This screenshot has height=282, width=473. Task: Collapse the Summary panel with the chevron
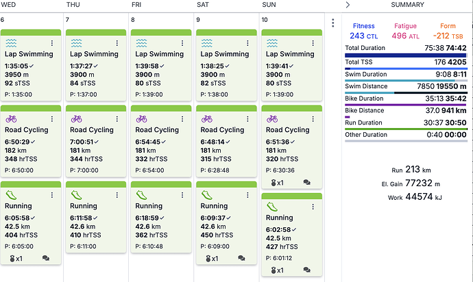click(x=348, y=5)
